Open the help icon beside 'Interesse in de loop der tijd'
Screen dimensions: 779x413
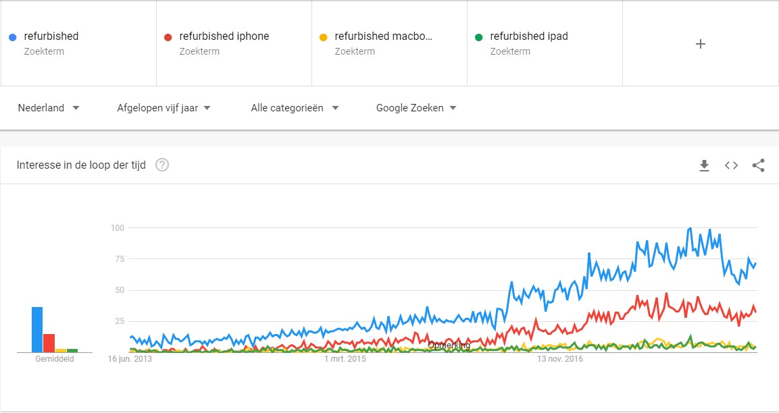[162, 165]
